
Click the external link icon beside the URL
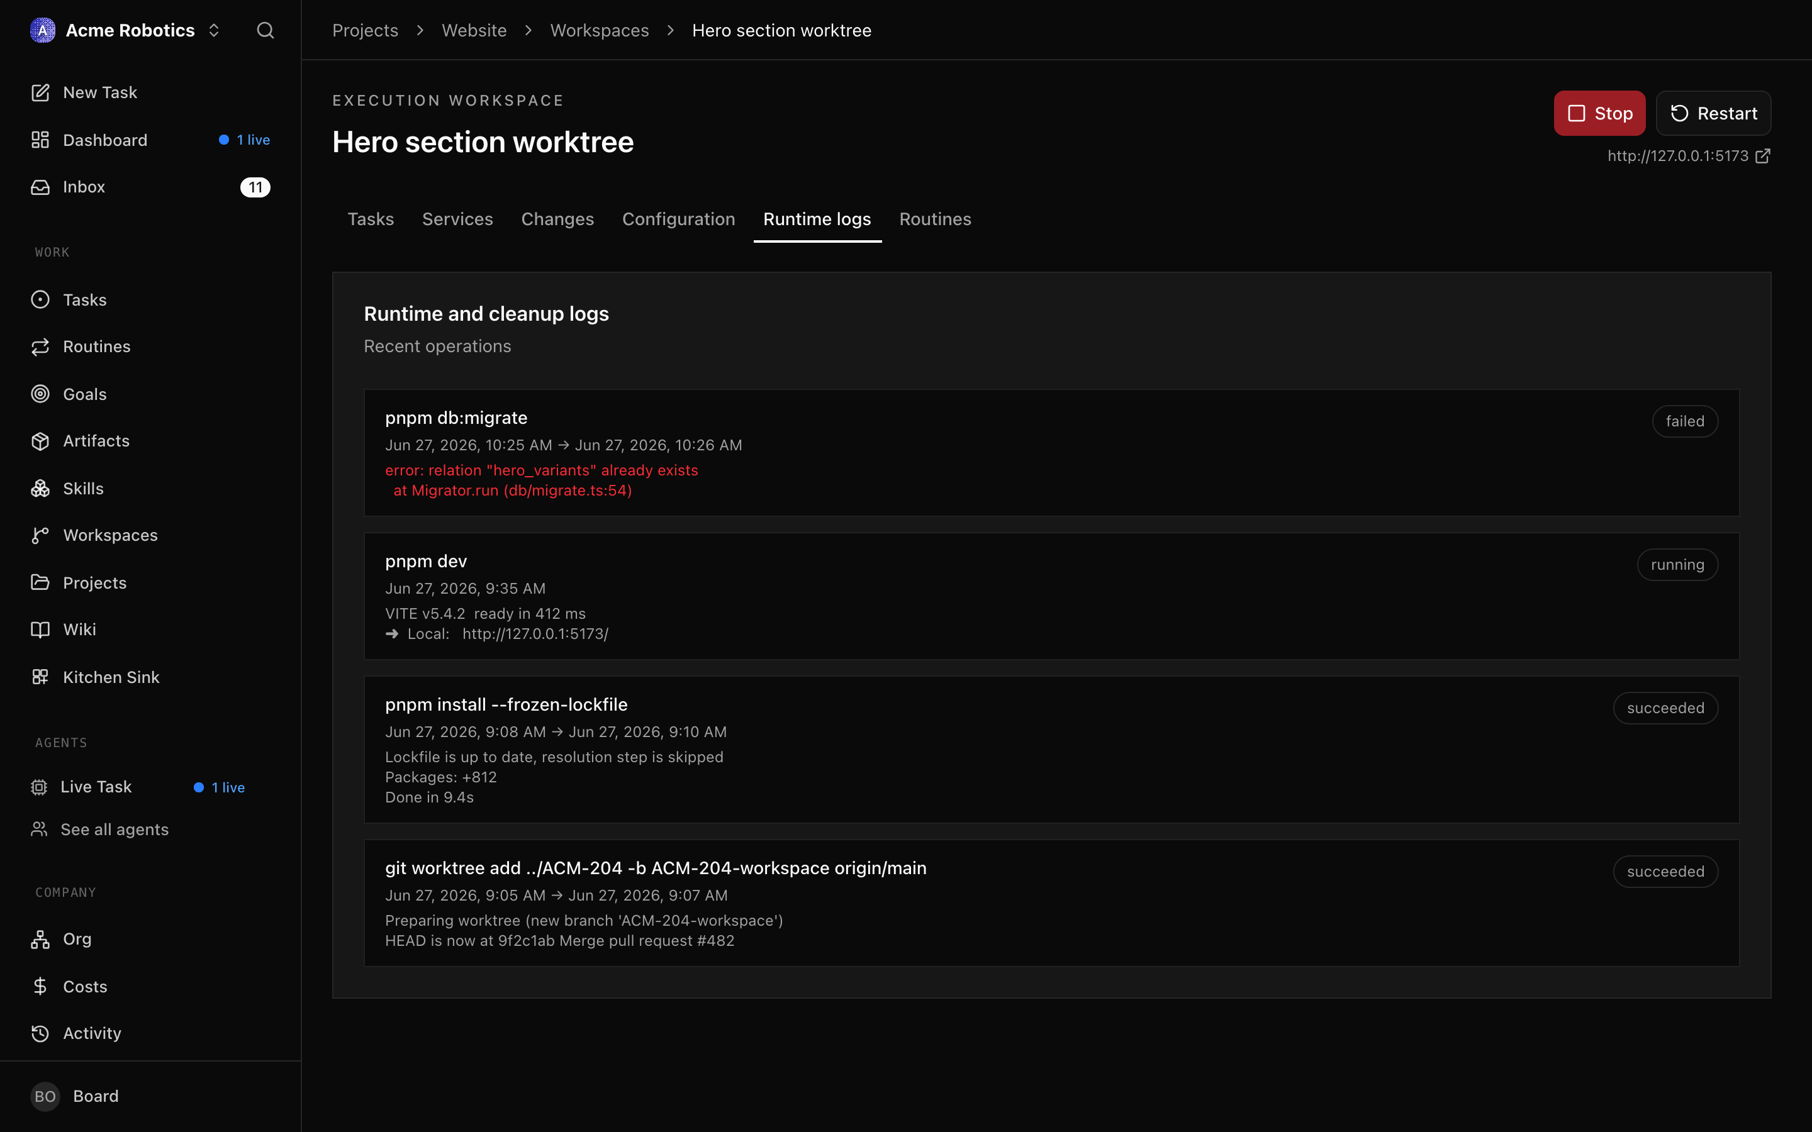1762,156
